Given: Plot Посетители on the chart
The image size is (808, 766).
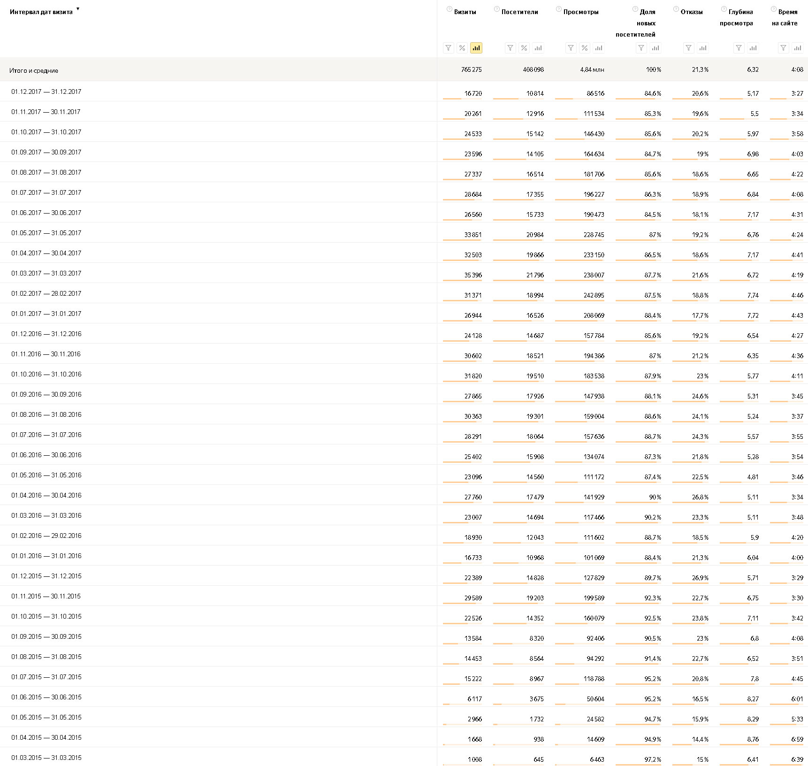Looking at the screenshot, I should [538, 48].
